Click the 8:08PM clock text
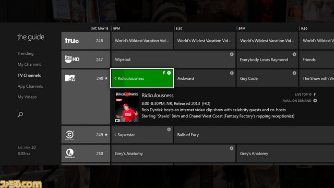Viewport: 334px width, 188px height. 23,154
